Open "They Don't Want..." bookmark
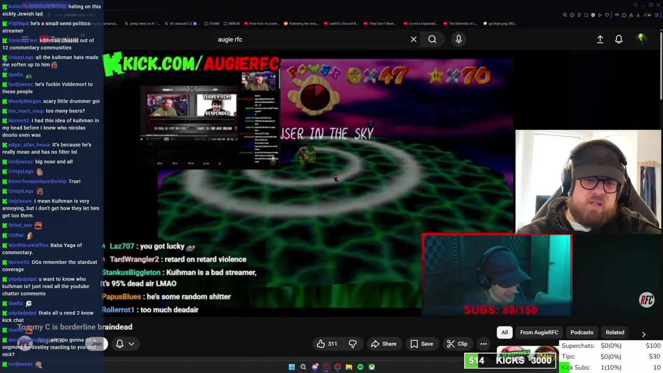This screenshot has height=373, width=663. pos(380,23)
